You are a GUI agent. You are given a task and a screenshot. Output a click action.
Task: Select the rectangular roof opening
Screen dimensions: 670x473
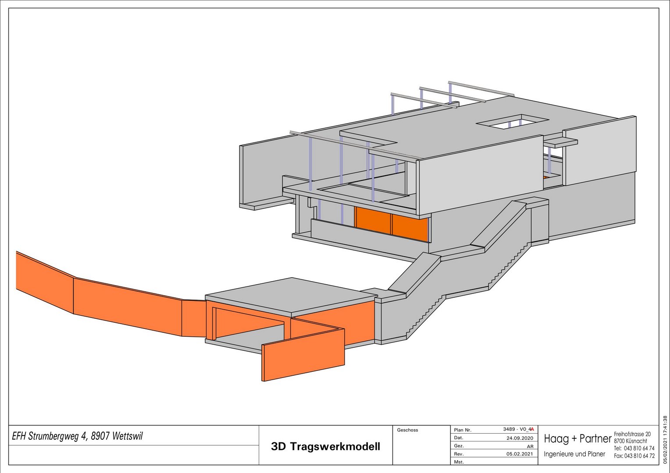513,121
